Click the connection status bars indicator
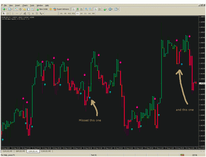This screenshot has width=206, height=157. (182, 155)
